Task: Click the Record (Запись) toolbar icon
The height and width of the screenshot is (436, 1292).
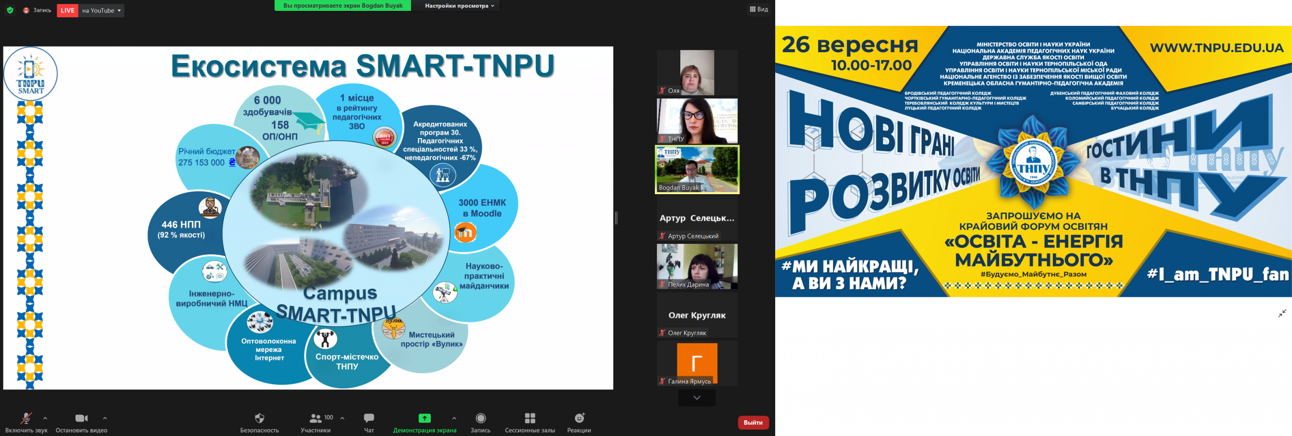Action: click(480, 419)
